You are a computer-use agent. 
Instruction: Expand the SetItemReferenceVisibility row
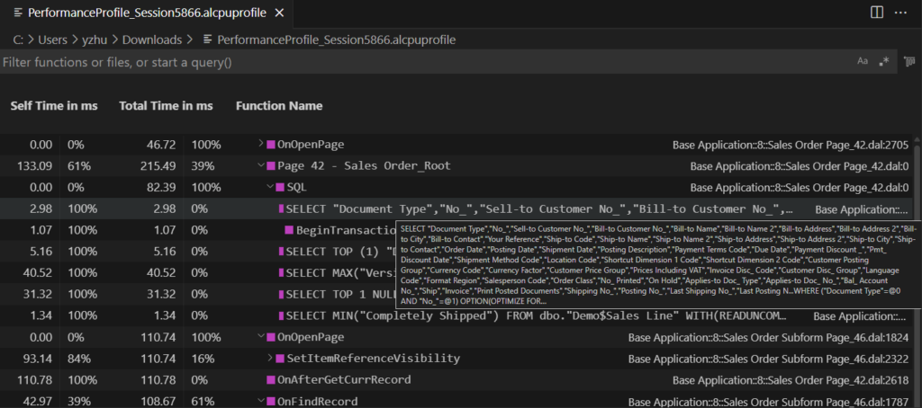click(269, 359)
